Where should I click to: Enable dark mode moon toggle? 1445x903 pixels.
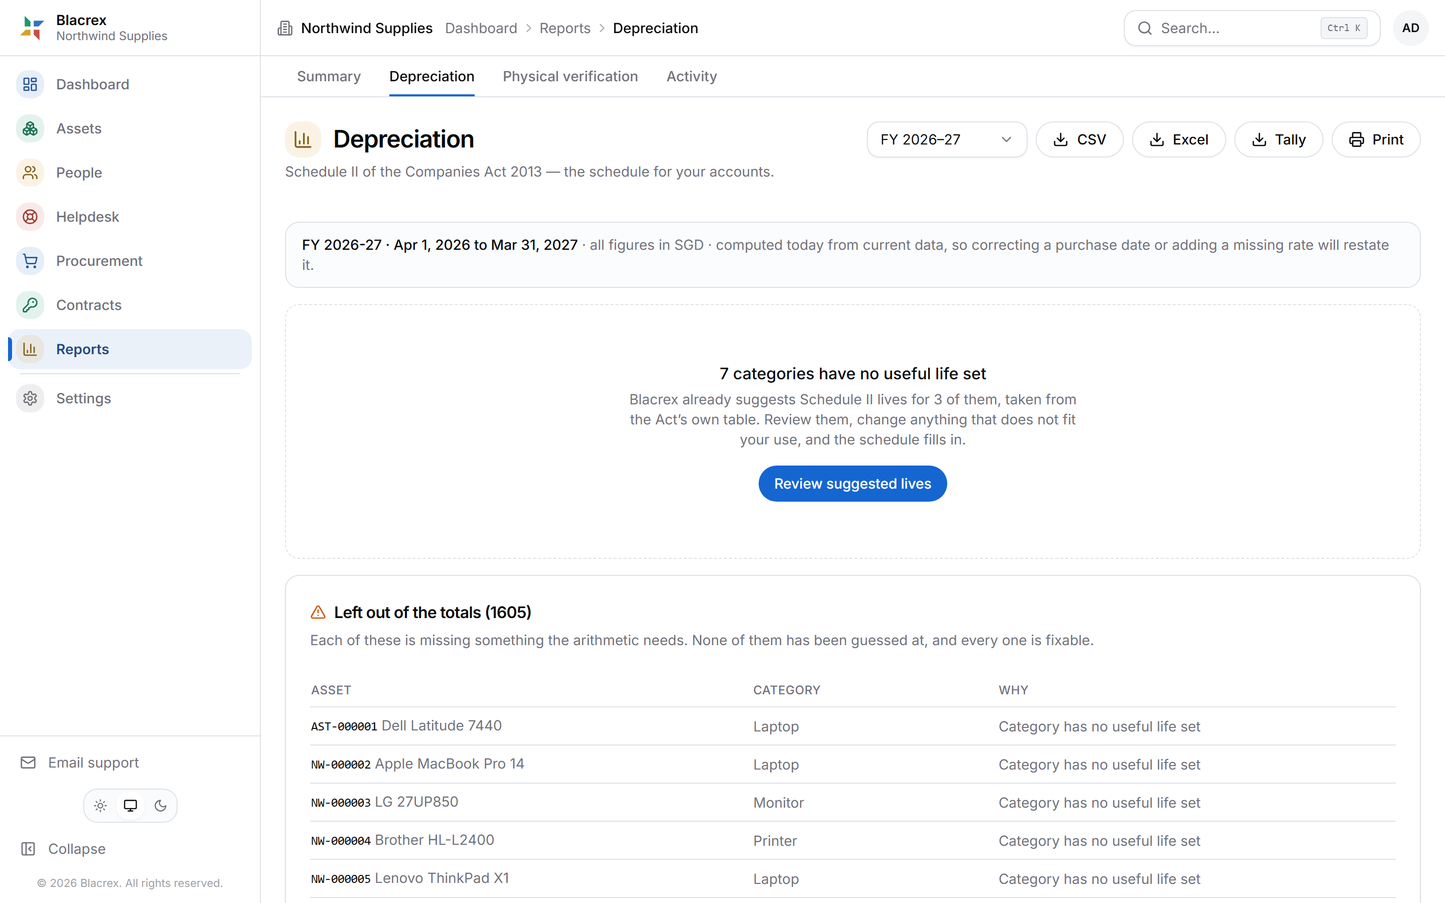click(x=161, y=806)
